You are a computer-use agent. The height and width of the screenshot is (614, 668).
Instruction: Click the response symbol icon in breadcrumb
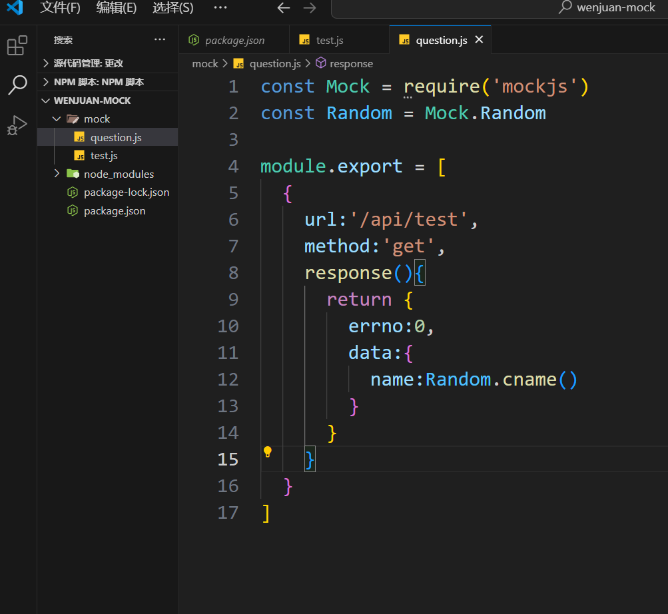[321, 63]
